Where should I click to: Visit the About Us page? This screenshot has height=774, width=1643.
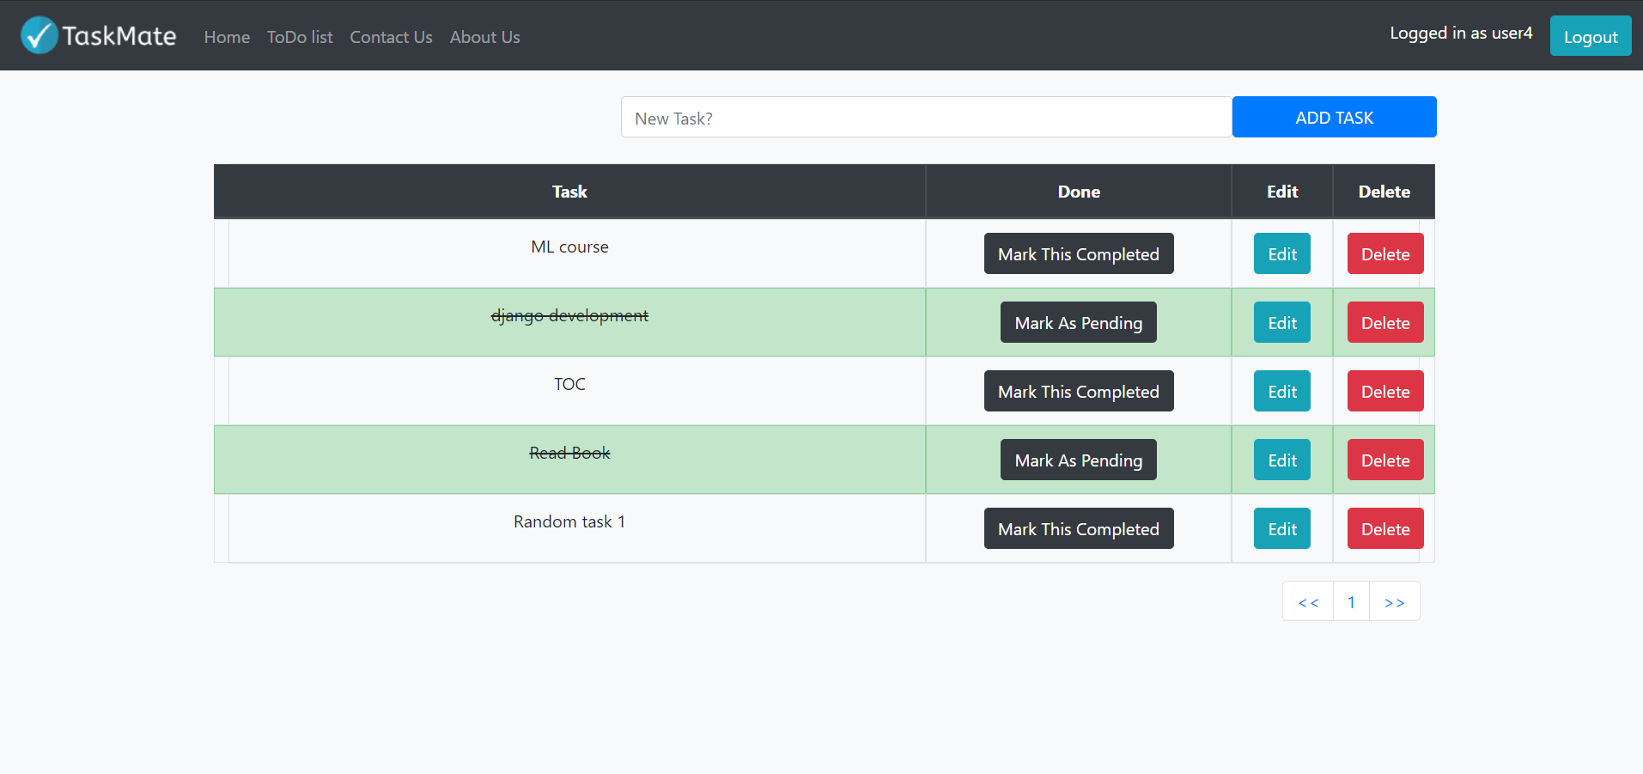tap(484, 37)
